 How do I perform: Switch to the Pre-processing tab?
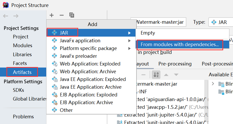pyautogui.click(x=175, y=64)
